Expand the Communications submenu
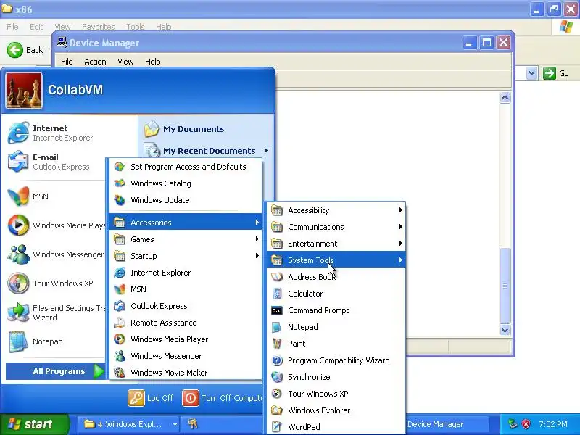580x435 pixels. click(336, 227)
